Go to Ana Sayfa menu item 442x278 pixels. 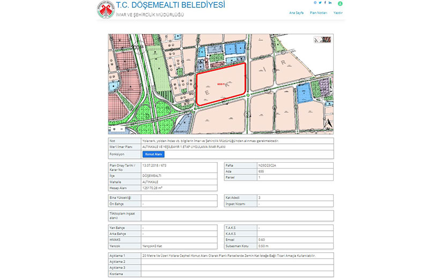[295, 12]
